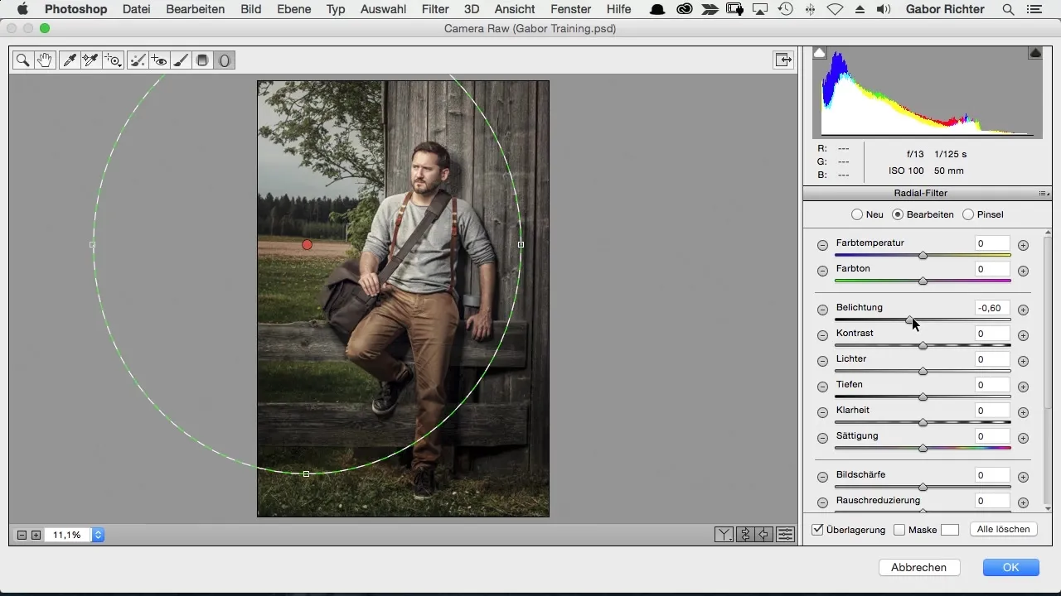Open the Fenster menu
The height and width of the screenshot is (596, 1061).
click(x=570, y=9)
